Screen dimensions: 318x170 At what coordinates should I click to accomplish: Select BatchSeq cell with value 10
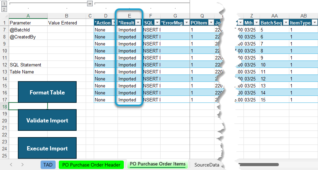click(x=274, y=65)
